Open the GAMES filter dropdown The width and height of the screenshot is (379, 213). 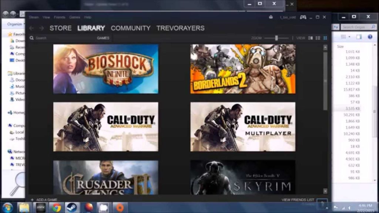pos(103,38)
